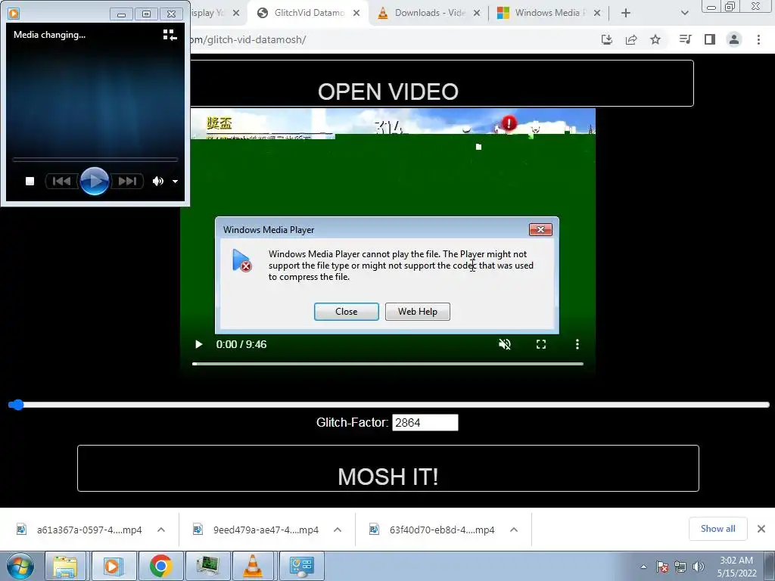Click the MOSH IT! button

(388, 468)
